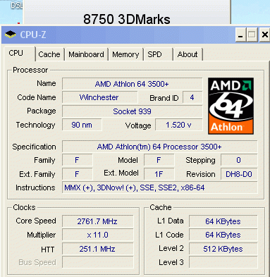The height and width of the screenshot is (277, 270).
Task: Click the Stepping value 0
Action: (x=239, y=160)
